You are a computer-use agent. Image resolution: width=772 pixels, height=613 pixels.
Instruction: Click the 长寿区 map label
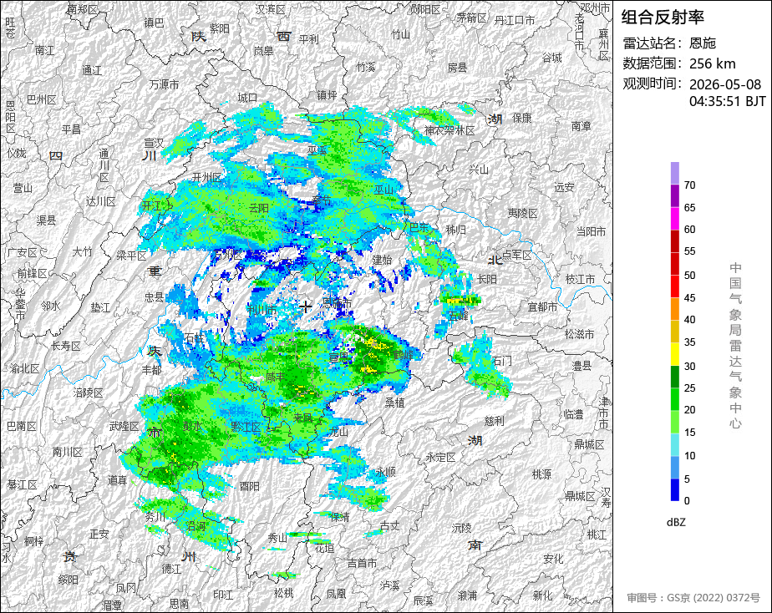point(66,346)
